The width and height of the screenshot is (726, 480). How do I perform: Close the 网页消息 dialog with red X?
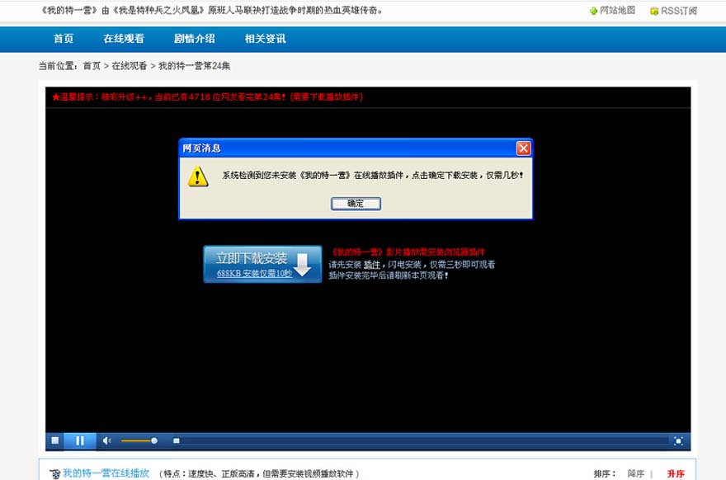tap(523, 148)
